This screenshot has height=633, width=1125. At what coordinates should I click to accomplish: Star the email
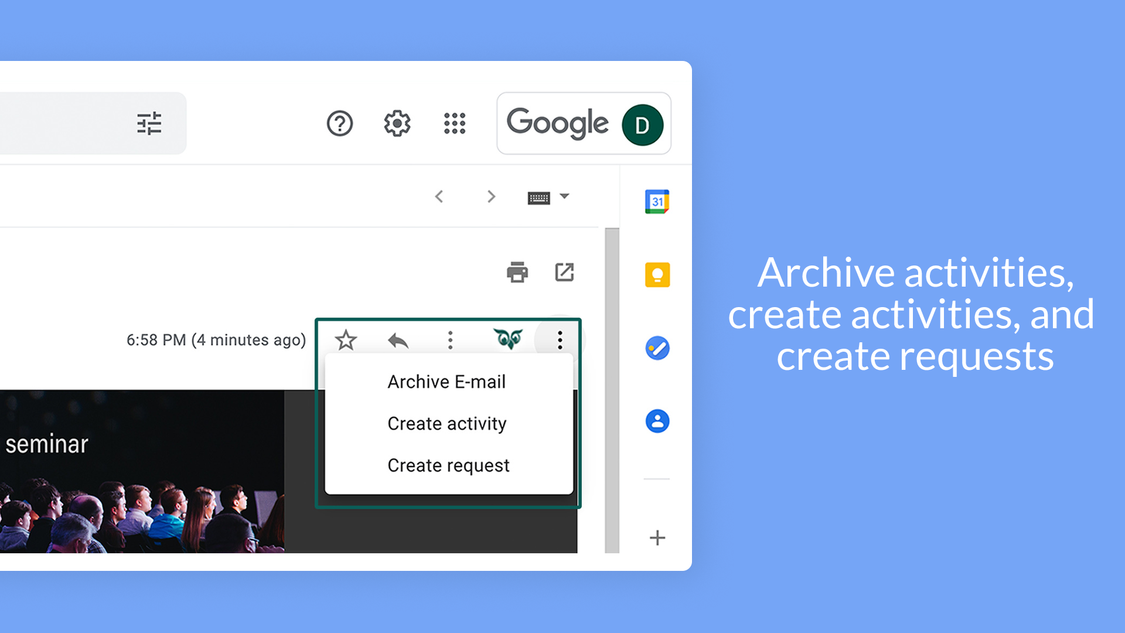click(345, 340)
